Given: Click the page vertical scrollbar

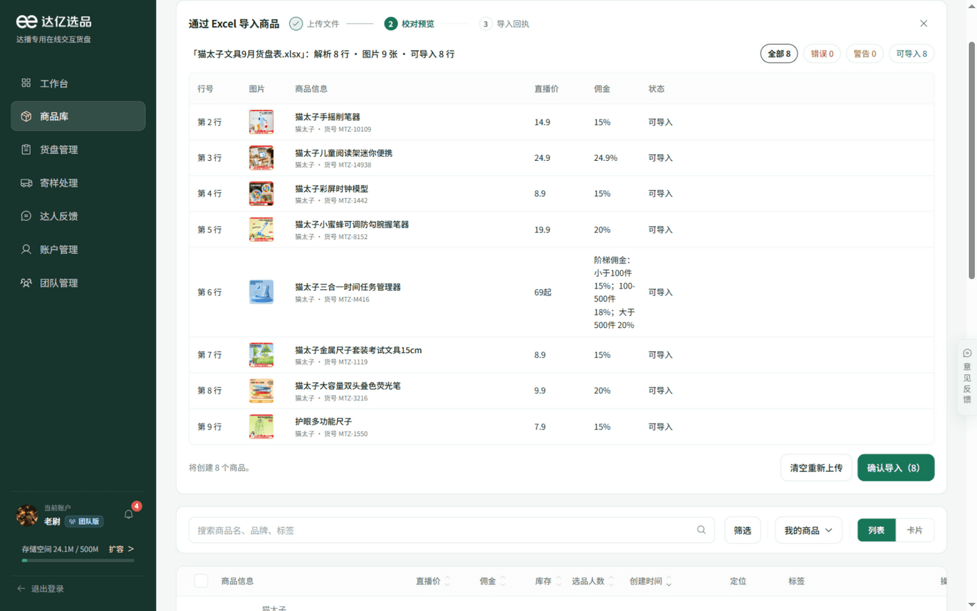Looking at the screenshot, I should point(972,160).
